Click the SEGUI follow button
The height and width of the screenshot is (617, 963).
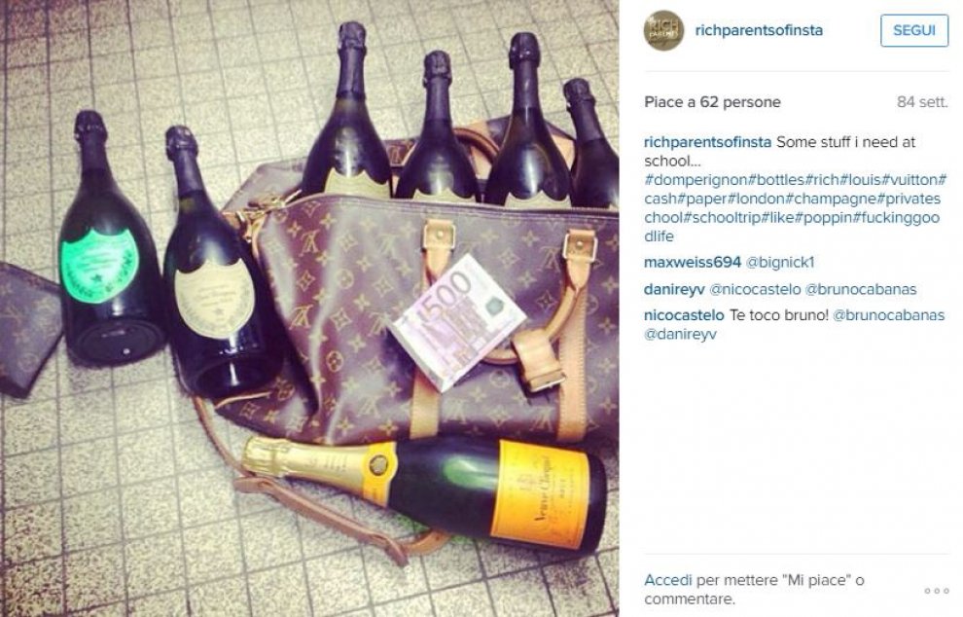pyautogui.click(x=913, y=30)
